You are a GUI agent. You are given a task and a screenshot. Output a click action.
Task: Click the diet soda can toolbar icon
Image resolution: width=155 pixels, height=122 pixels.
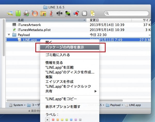coord(51,13)
